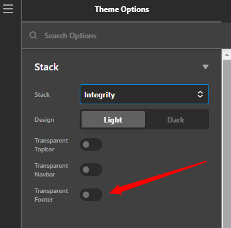The width and height of the screenshot is (231, 228).
Task: Click the Design field label
Action: pyautogui.click(x=45, y=120)
